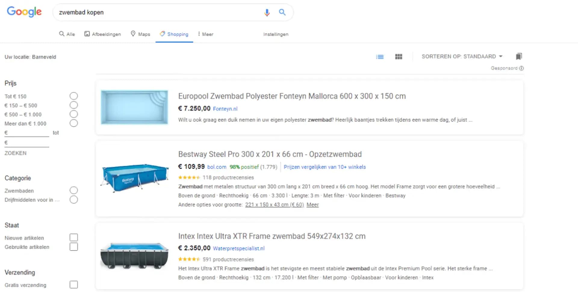The height and width of the screenshot is (292, 578).
Task: Click the Google logo
Action: 24,12
